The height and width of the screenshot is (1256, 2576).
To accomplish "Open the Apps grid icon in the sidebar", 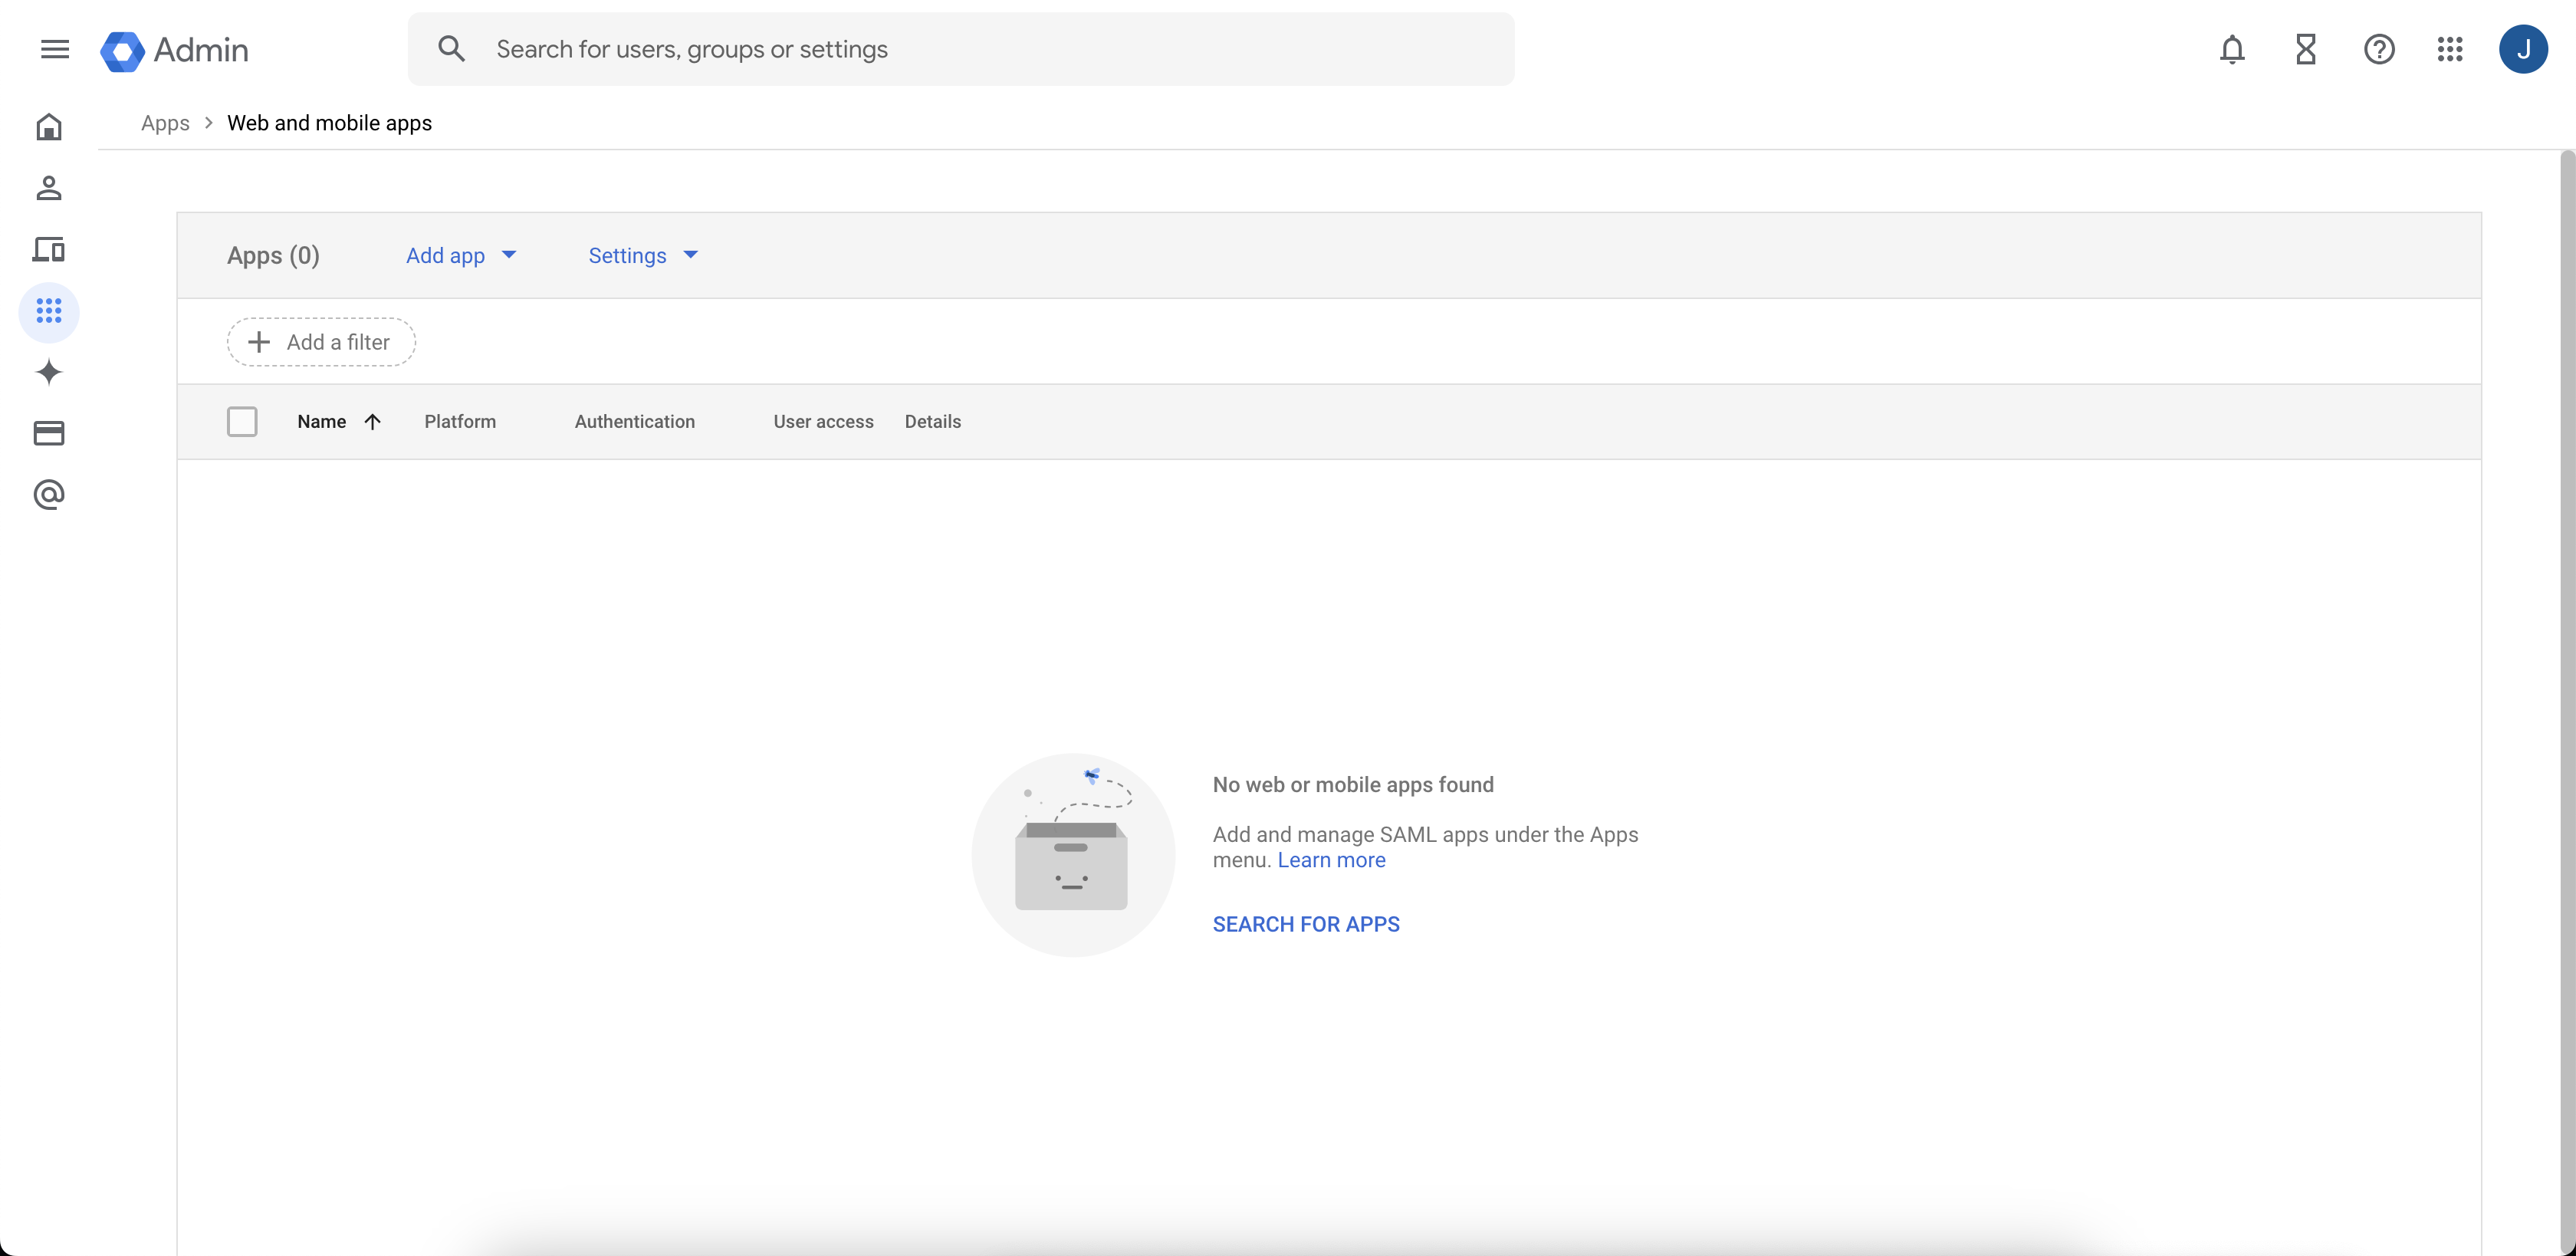I will tap(49, 311).
